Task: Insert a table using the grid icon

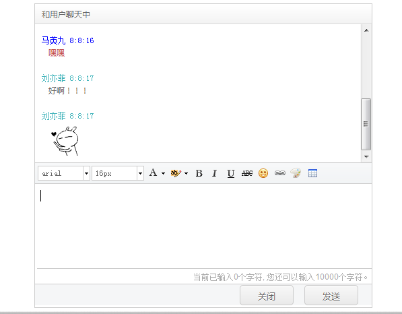Action: tap(313, 173)
